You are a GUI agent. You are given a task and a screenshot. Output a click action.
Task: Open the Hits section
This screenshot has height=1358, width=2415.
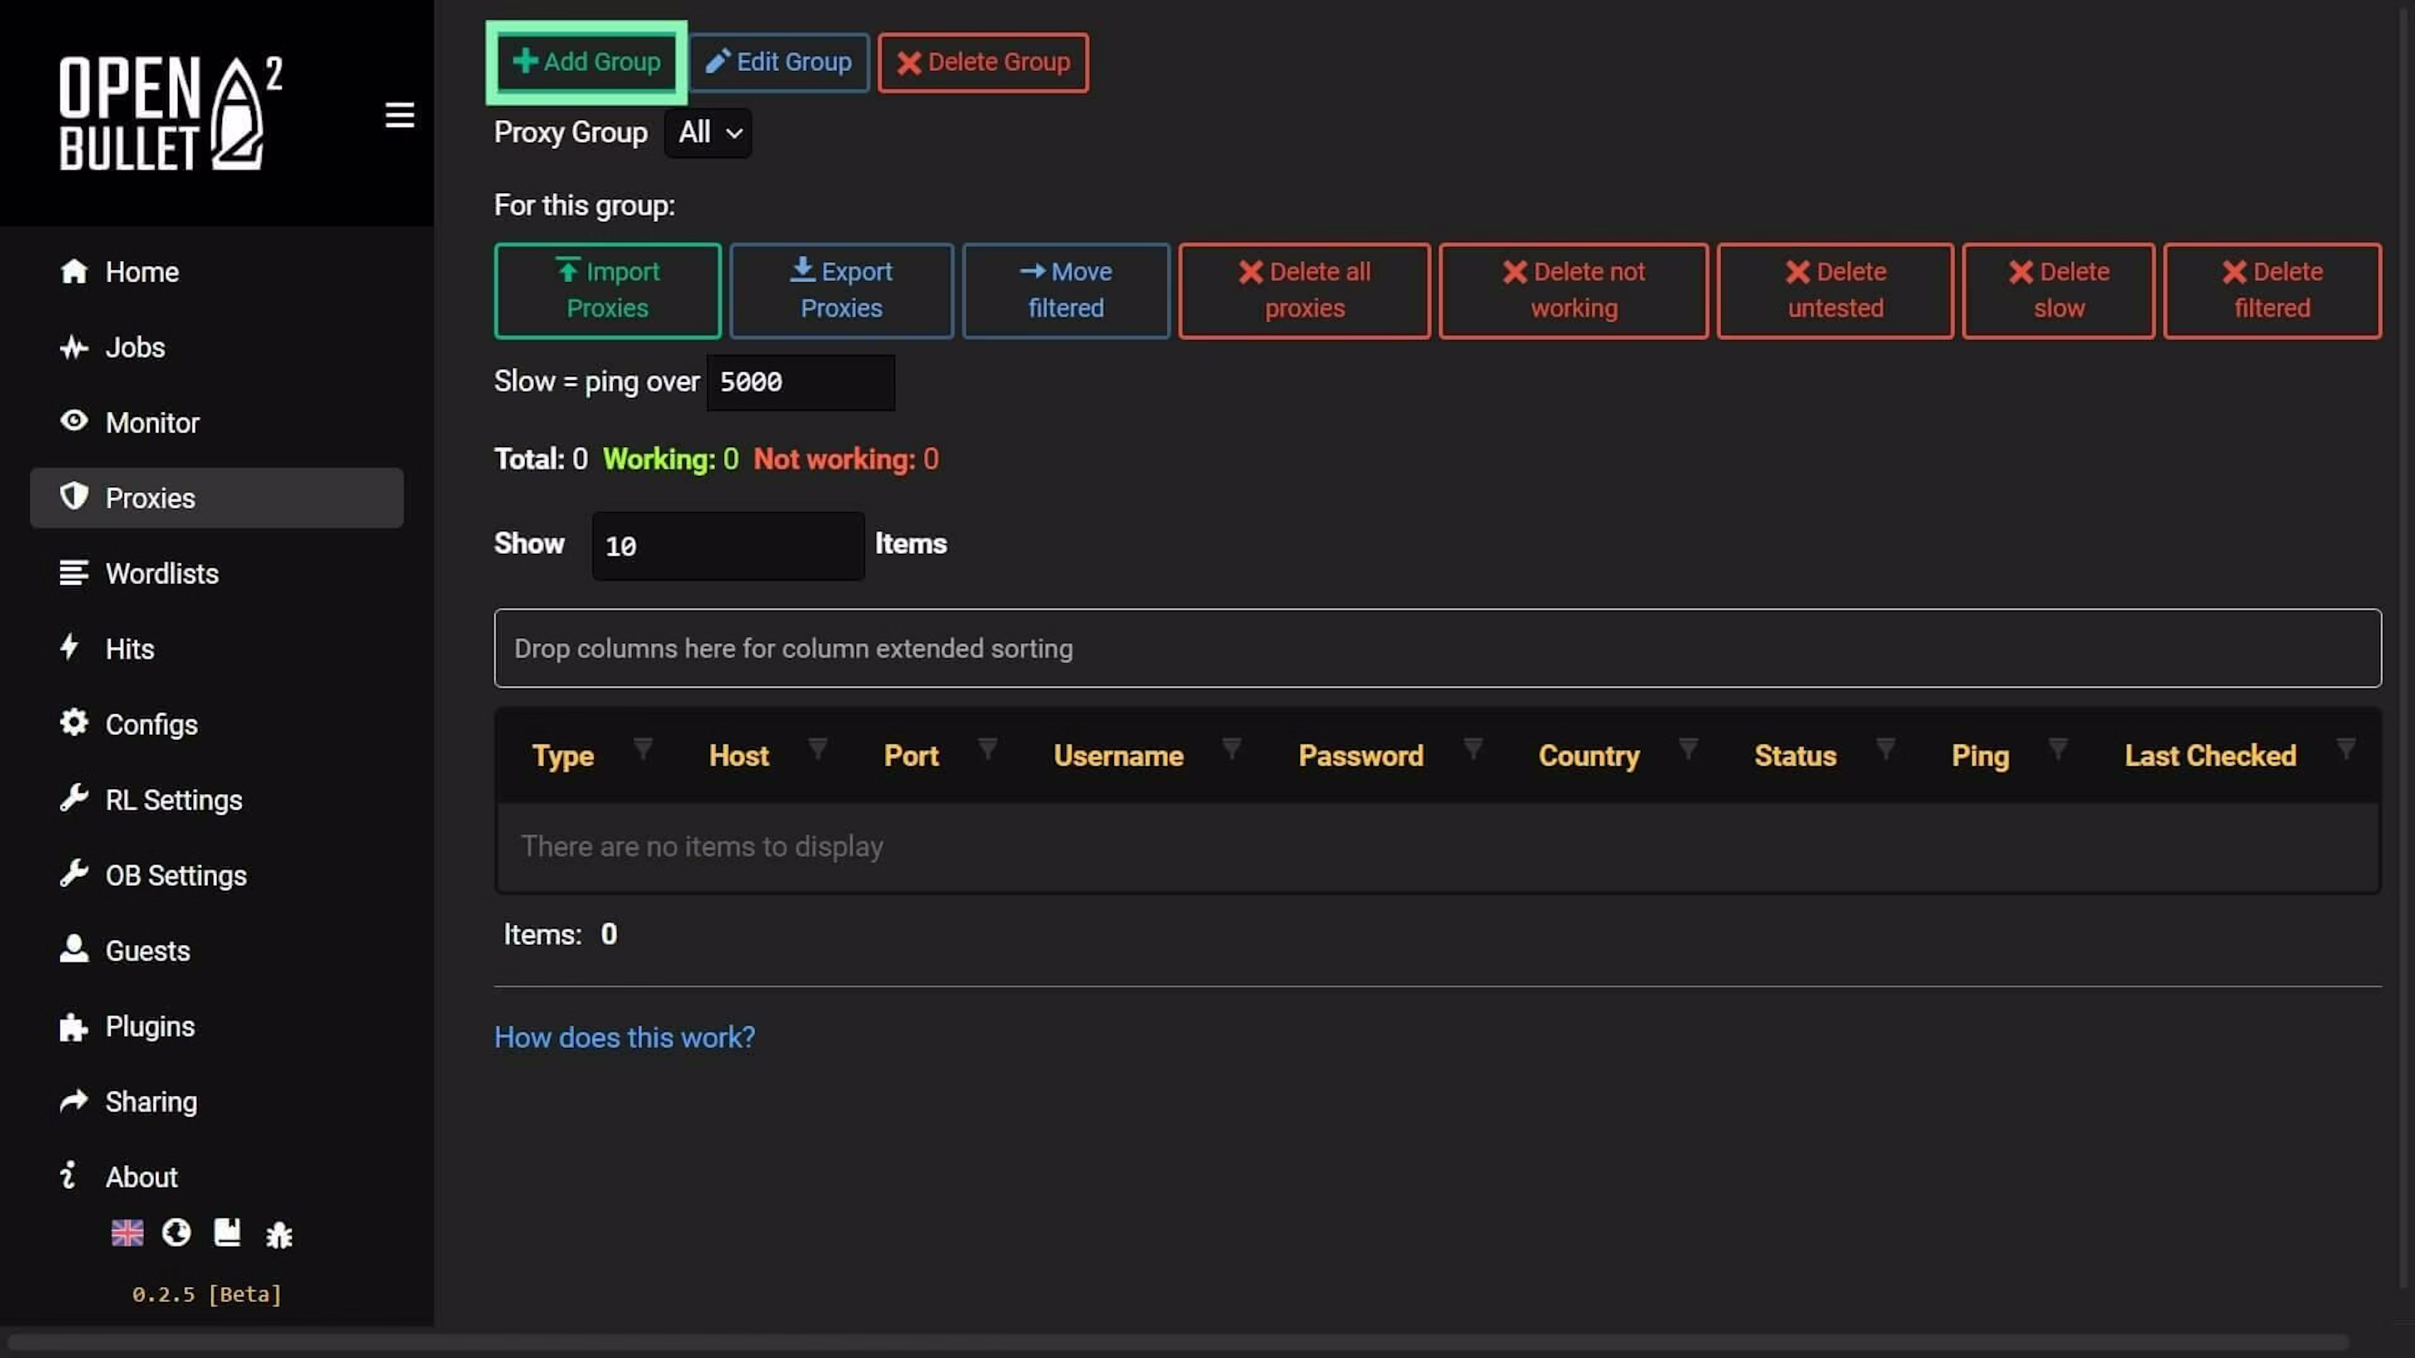click(x=216, y=649)
